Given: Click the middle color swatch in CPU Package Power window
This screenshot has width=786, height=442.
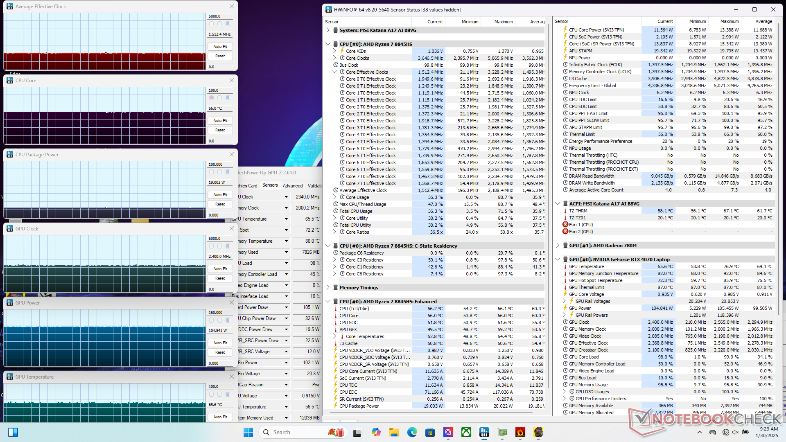Looking at the screenshot, I should [219, 172].
